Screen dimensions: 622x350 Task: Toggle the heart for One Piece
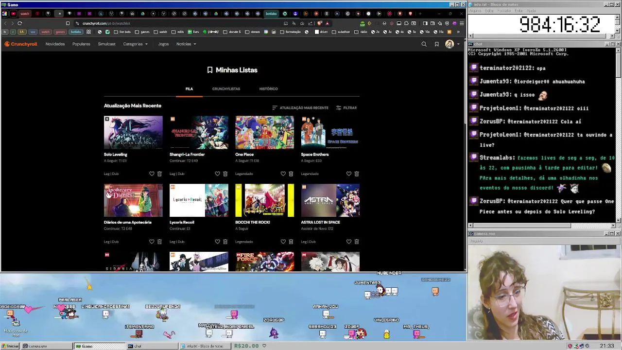point(283,174)
